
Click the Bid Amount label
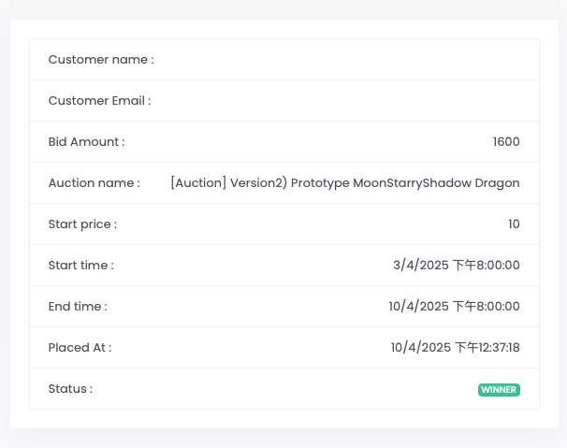tap(86, 142)
